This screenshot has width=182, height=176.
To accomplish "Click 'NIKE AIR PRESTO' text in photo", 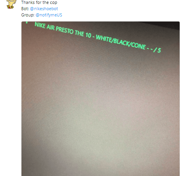I will [54, 29].
